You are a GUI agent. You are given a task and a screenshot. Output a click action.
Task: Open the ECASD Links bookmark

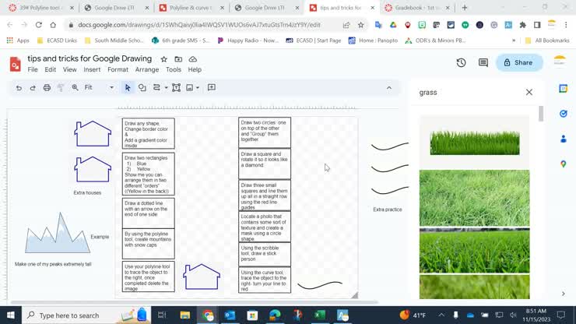click(57, 40)
